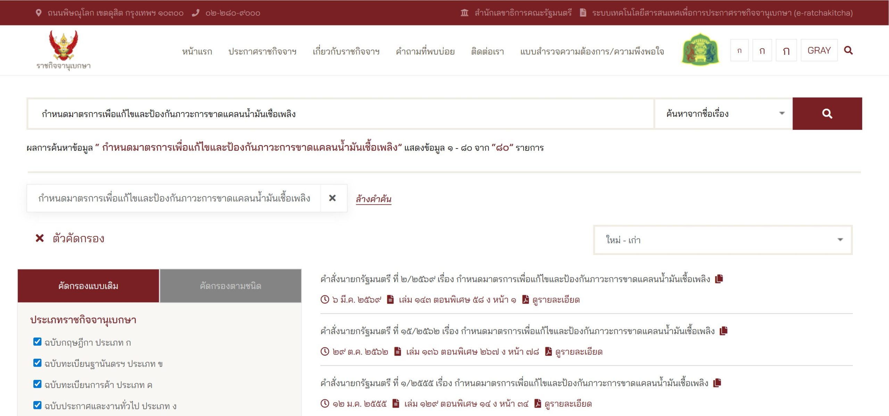The image size is (889, 416).
Task: Remove the search keyword chip via its X
Action: 333,198
